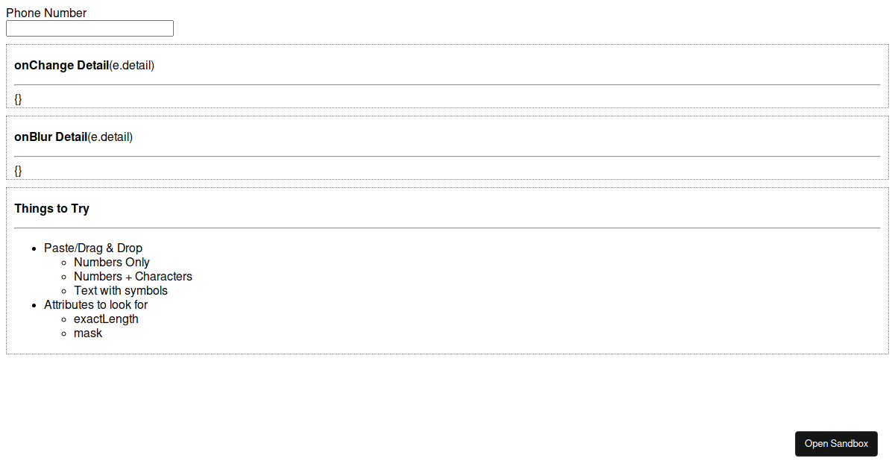The image size is (895, 470).
Task: Click the onChange Detail panel border area
Action: coord(447,47)
